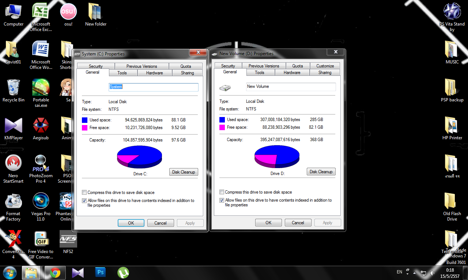Click OK in New Volume (D:) Properties
Image resolution: width=468 pixels, height=280 pixels.
(268, 223)
